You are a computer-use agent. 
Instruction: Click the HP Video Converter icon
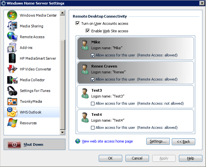pyautogui.click(x=12, y=69)
